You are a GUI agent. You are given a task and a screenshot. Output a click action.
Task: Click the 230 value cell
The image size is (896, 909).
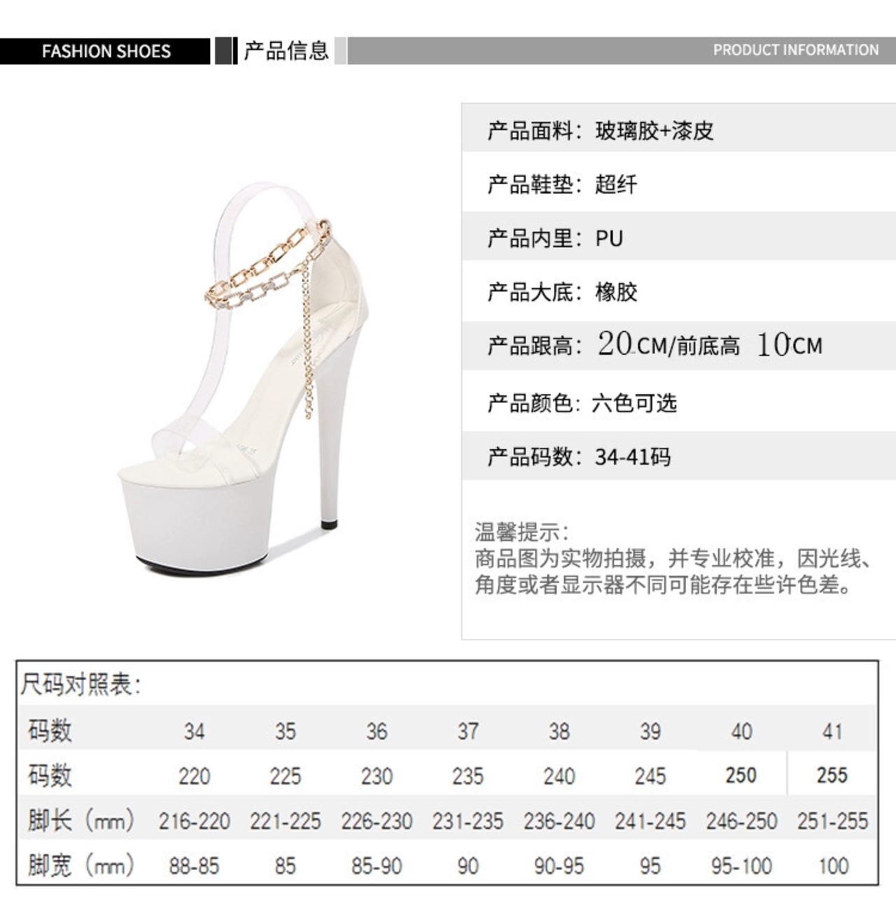377,776
